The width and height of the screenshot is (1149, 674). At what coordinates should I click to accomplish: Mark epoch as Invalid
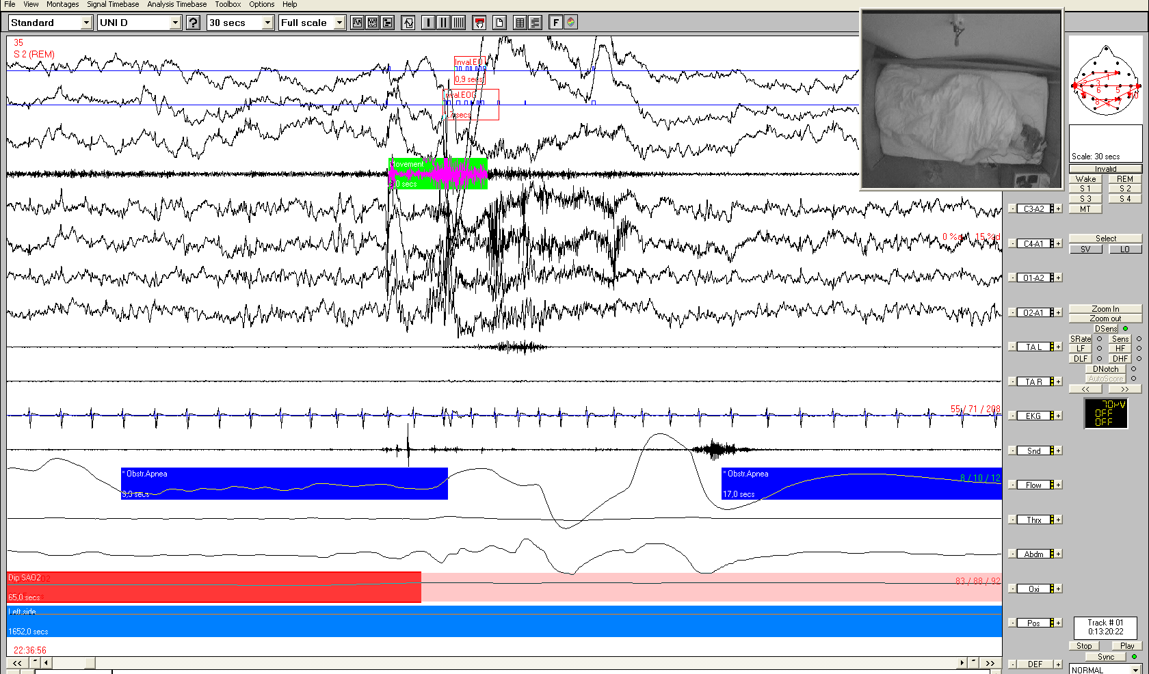(1105, 169)
